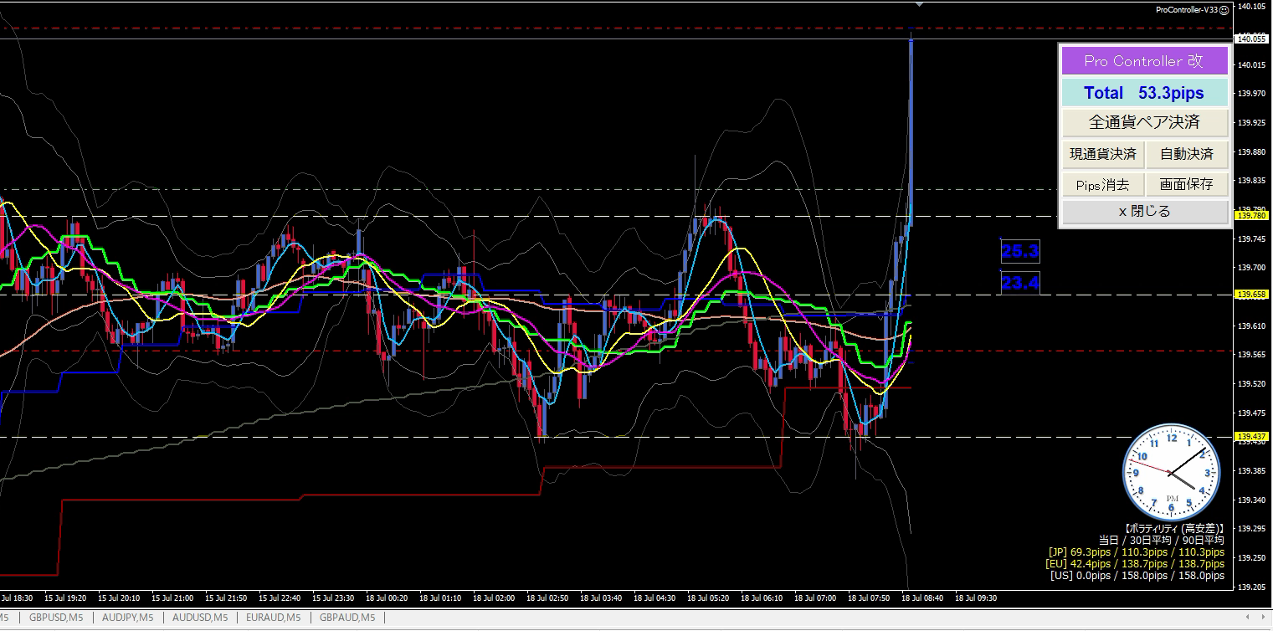Click the ボラティリティ (高安差) heading
1273x631 pixels.
coord(1174,529)
